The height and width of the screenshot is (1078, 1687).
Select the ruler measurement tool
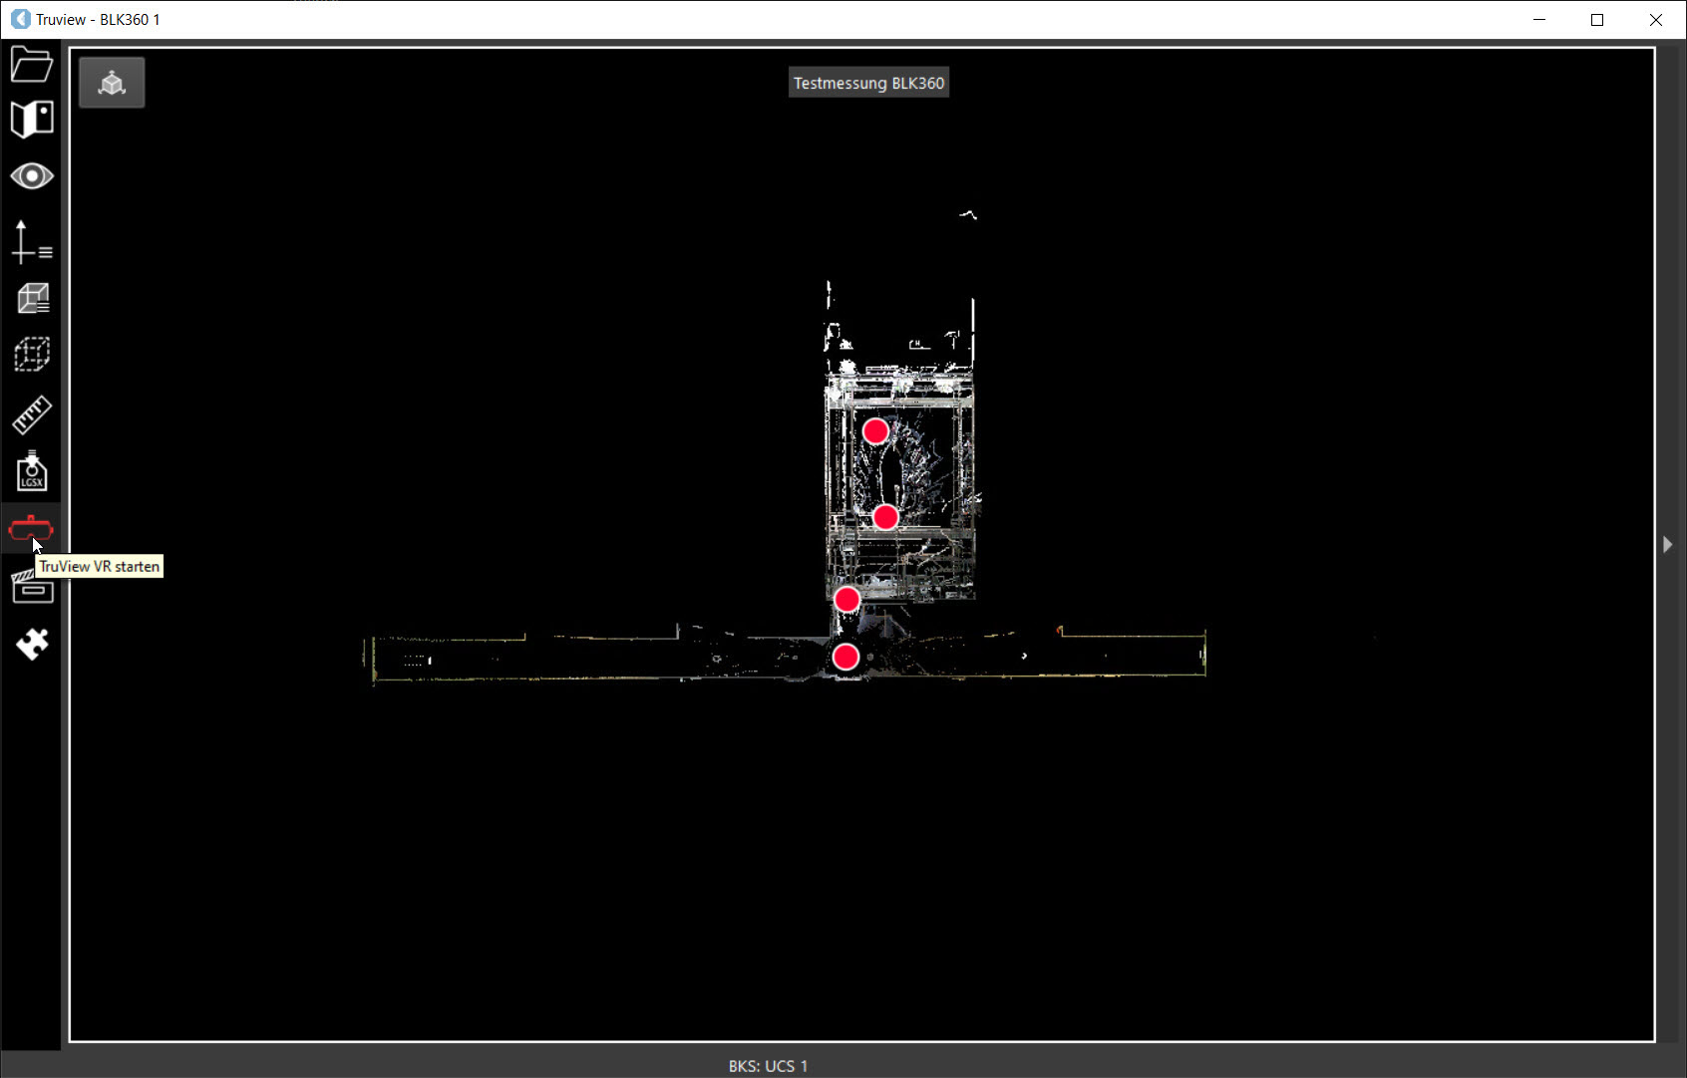[31, 414]
